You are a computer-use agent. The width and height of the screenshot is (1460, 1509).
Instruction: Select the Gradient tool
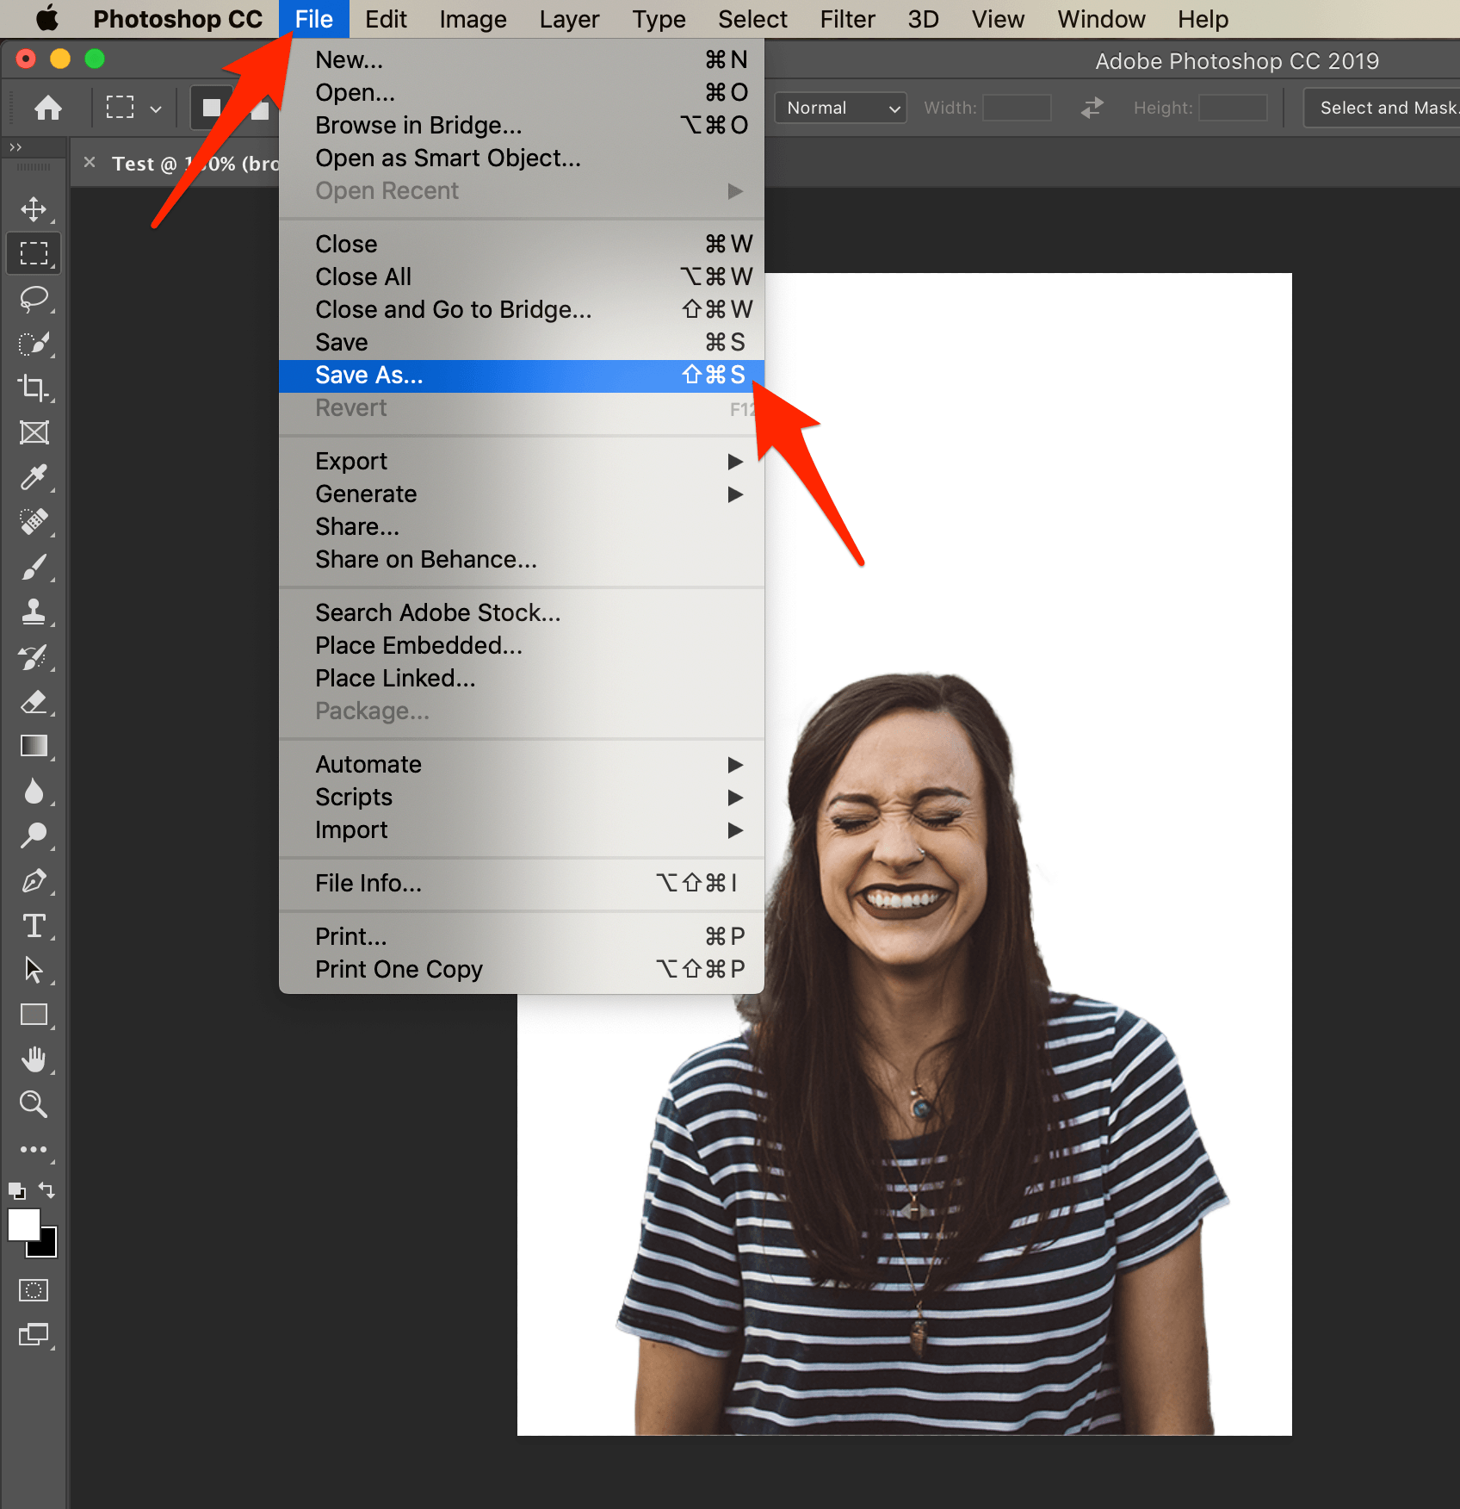tap(34, 745)
